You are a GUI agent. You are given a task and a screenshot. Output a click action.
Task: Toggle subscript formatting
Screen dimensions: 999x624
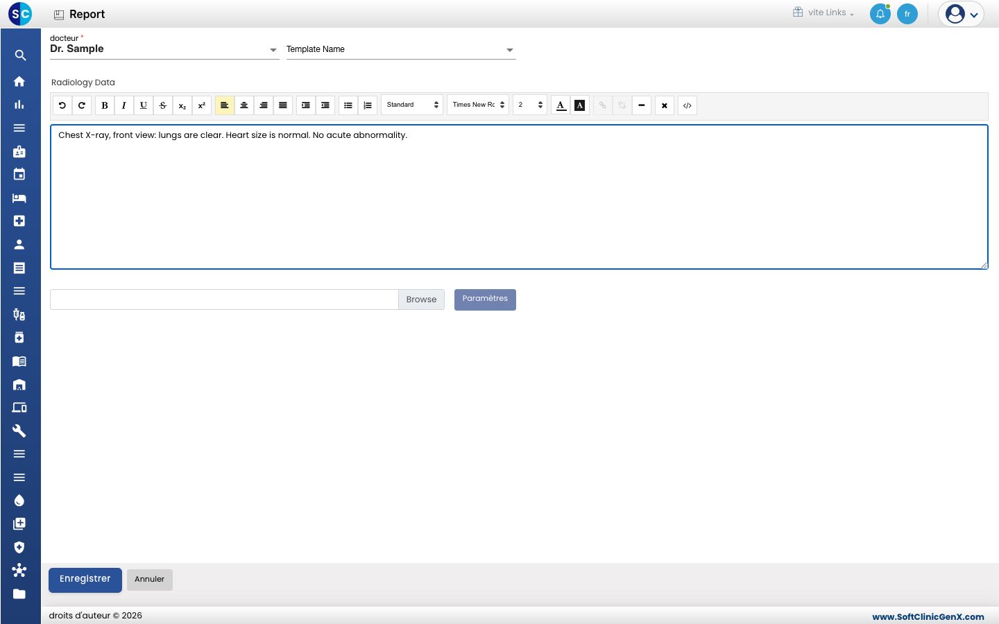(x=182, y=105)
